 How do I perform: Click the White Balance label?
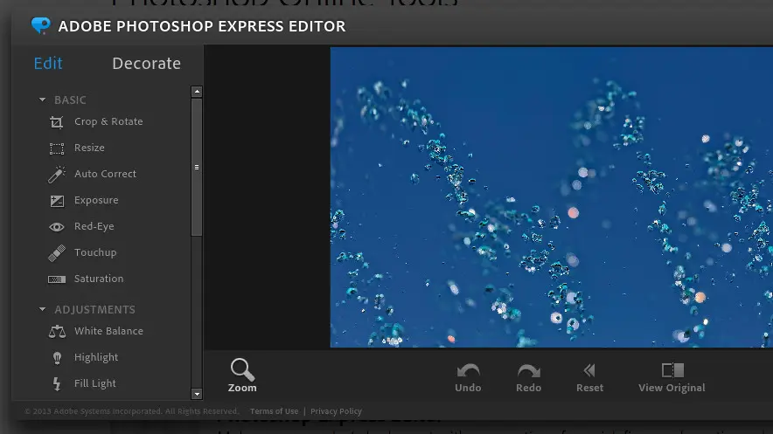108,331
